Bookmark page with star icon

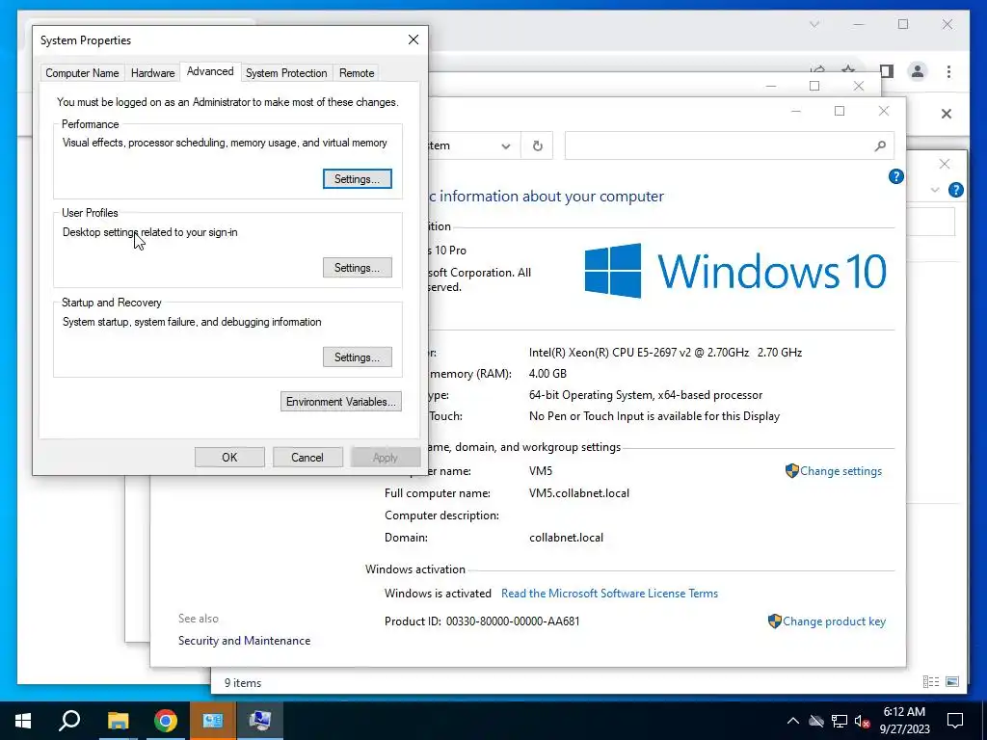pos(848,69)
